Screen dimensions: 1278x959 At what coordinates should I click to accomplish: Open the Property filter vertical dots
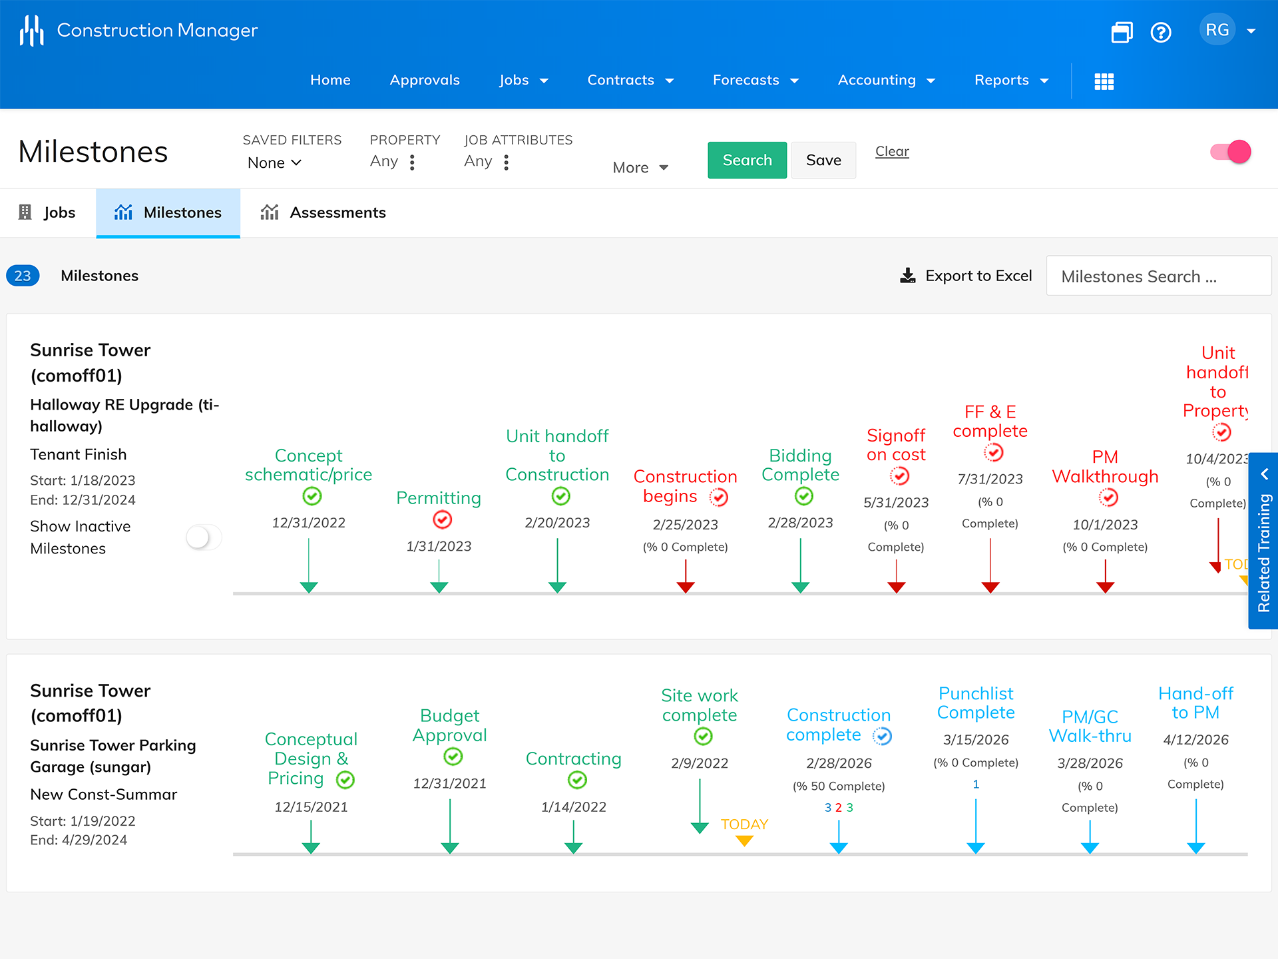tap(412, 162)
